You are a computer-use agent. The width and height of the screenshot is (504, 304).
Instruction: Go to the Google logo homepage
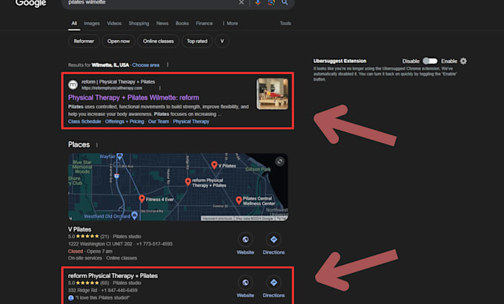tap(31, 3)
